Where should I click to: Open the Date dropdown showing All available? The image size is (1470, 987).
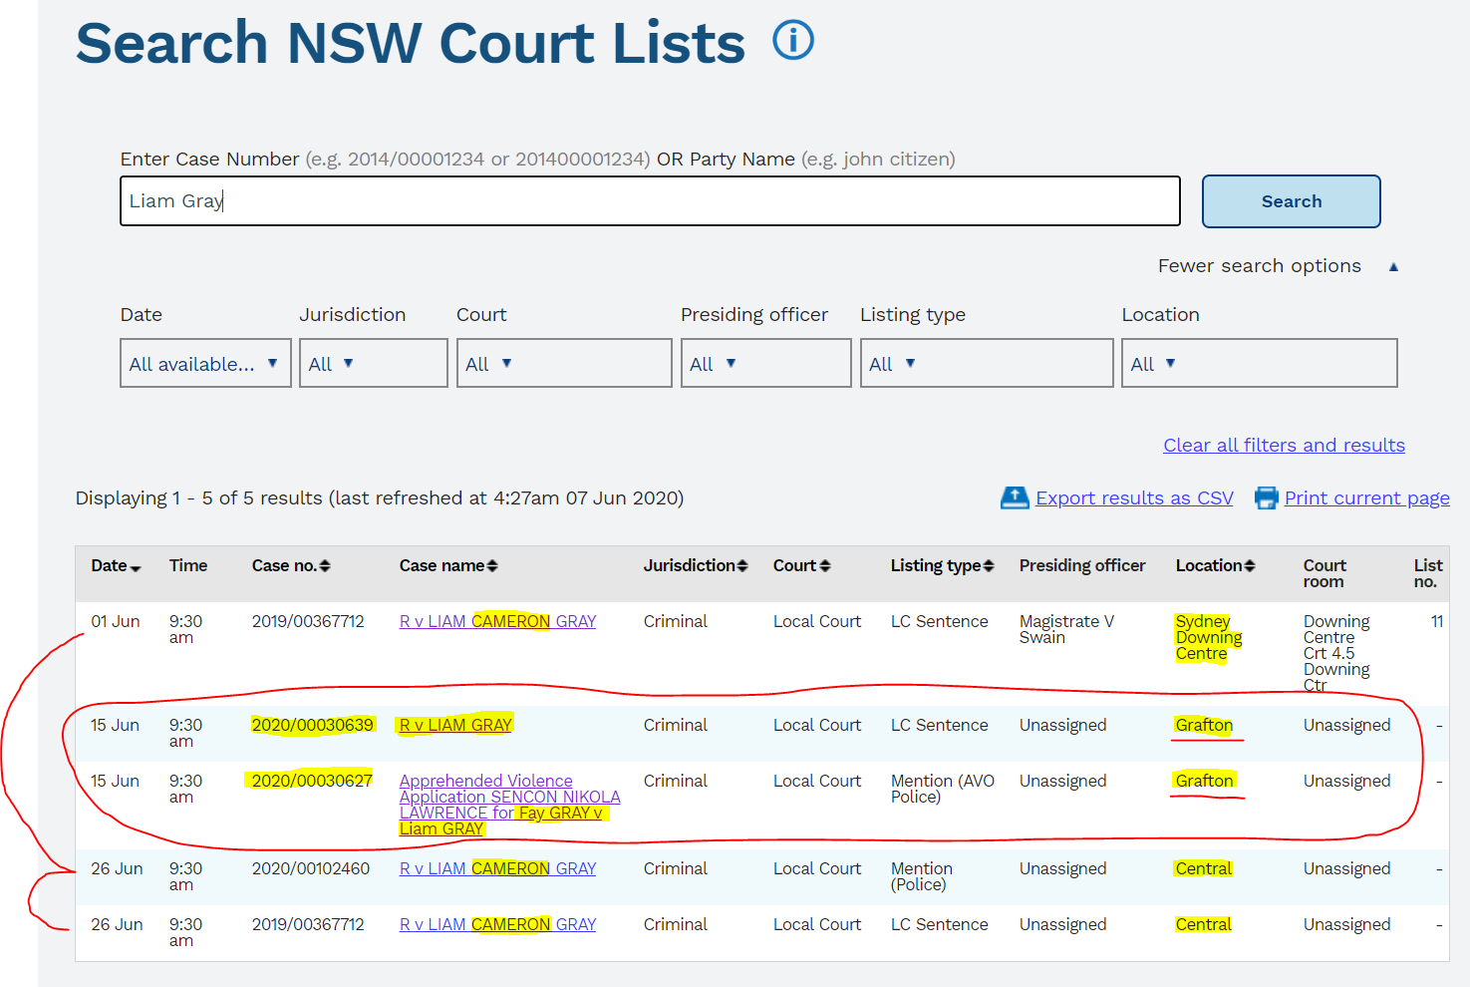click(205, 363)
